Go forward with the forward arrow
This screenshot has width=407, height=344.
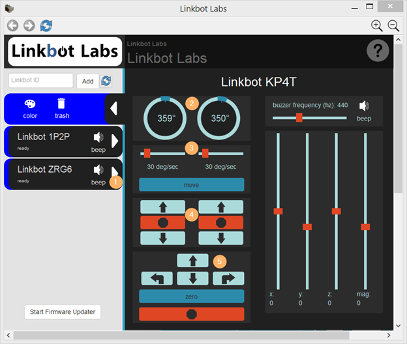tap(29, 25)
